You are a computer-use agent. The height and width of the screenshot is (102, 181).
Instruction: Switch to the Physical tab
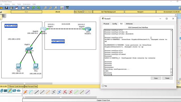[x=106, y=24]
